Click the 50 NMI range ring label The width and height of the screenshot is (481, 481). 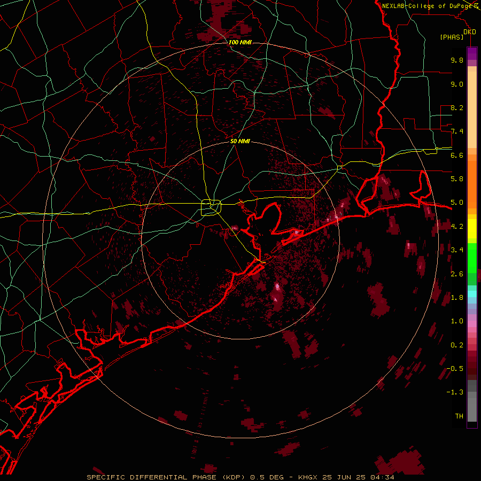point(240,142)
